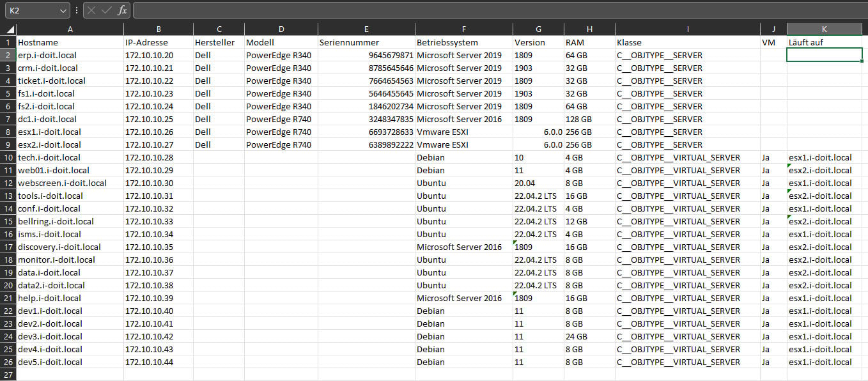
Task: Select column E header
Action: pos(366,29)
